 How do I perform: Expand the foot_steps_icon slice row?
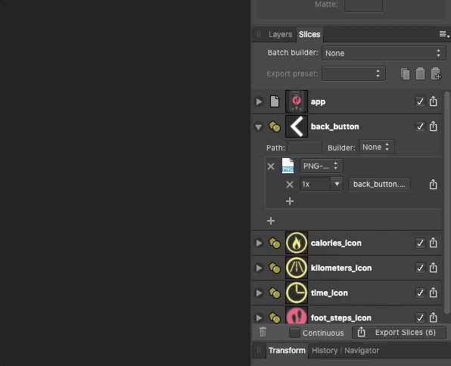point(259,318)
